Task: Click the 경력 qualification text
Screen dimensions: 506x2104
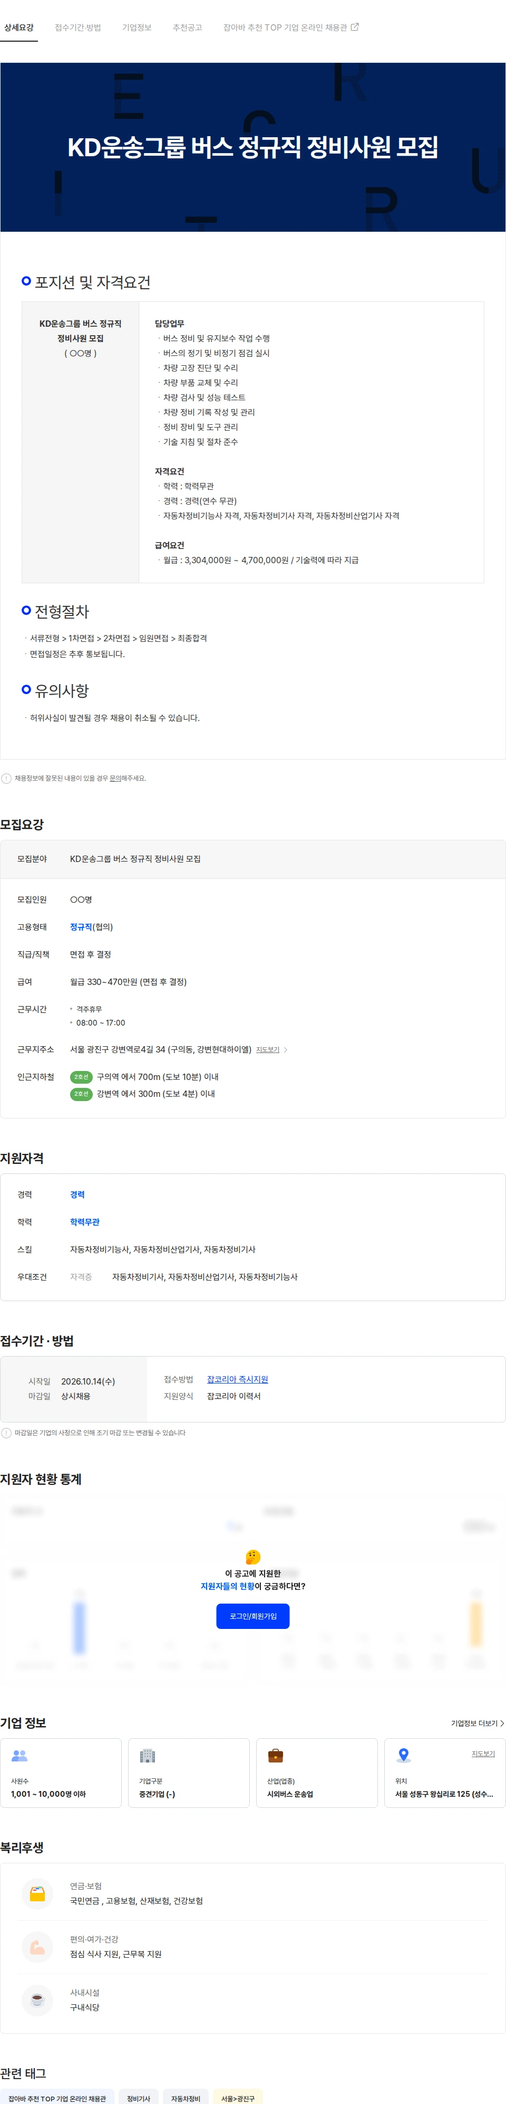Action: 77,1194
